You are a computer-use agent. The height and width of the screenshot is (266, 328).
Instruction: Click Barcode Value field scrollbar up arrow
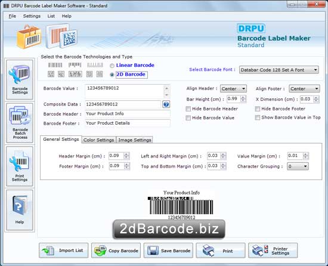click(x=167, y=88)
